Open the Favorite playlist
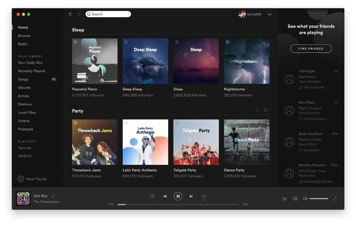The image size is (356, 225). [x=25, y=148]
